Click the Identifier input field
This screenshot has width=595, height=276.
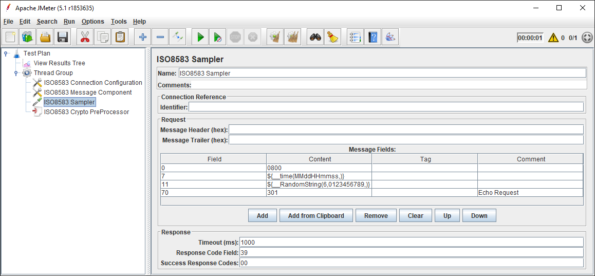[386, 107]
